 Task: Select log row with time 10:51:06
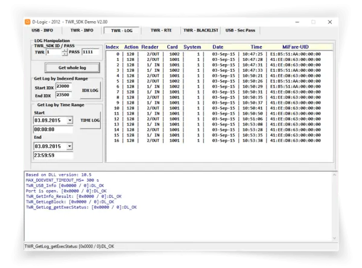coord(218,119)
